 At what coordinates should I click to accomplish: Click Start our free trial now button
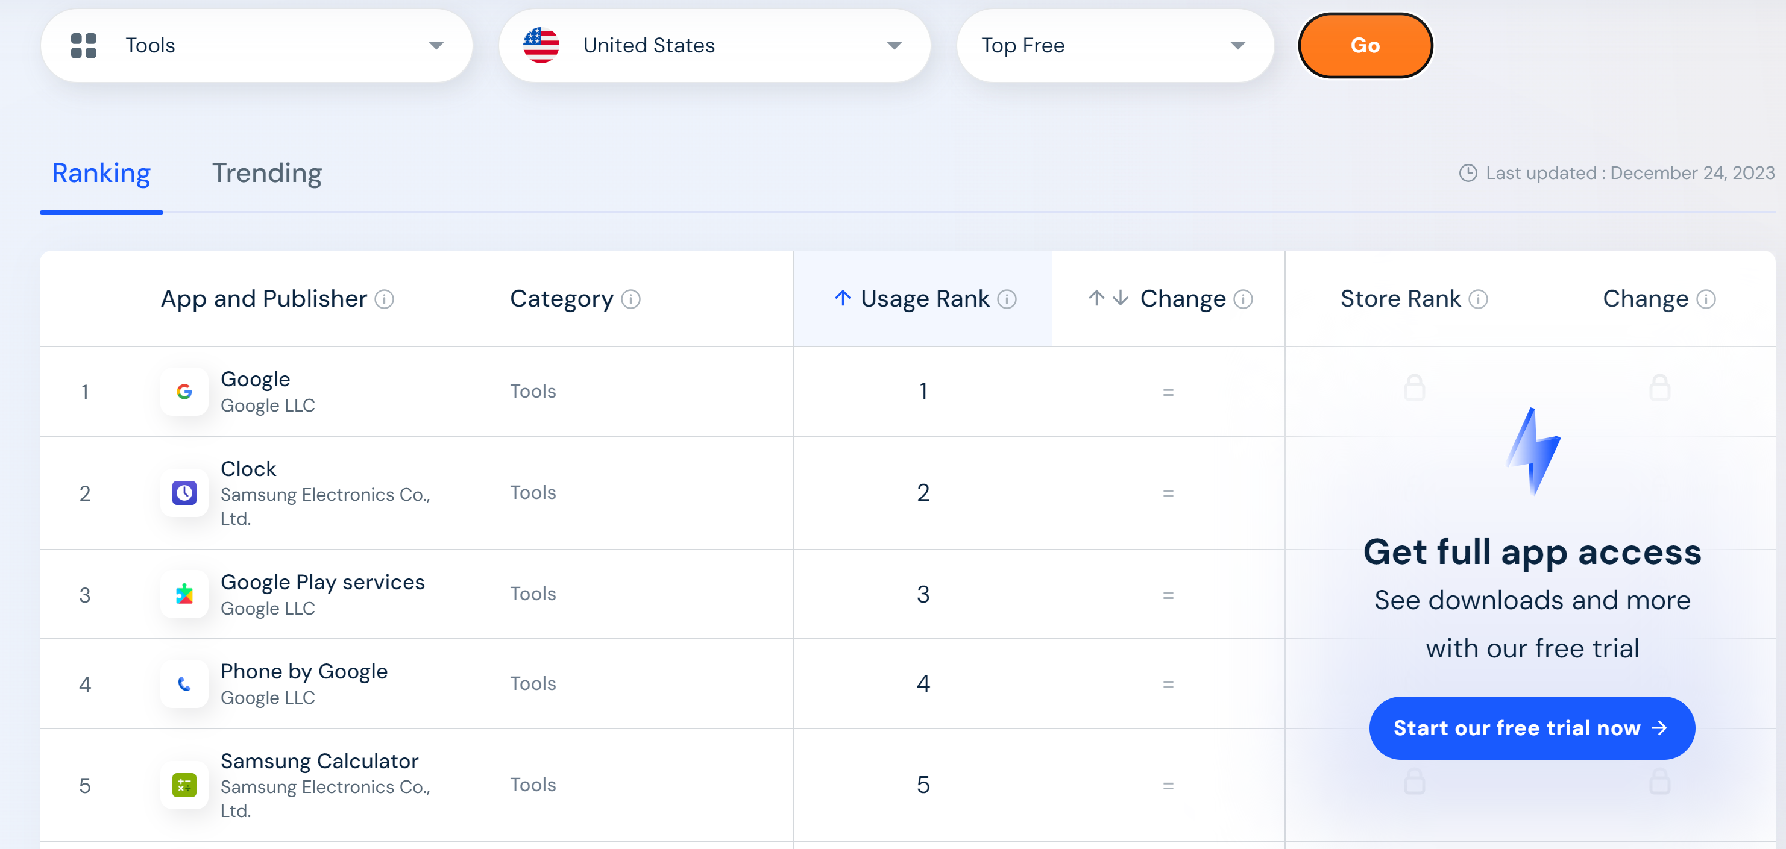(x=1532, y=728)
